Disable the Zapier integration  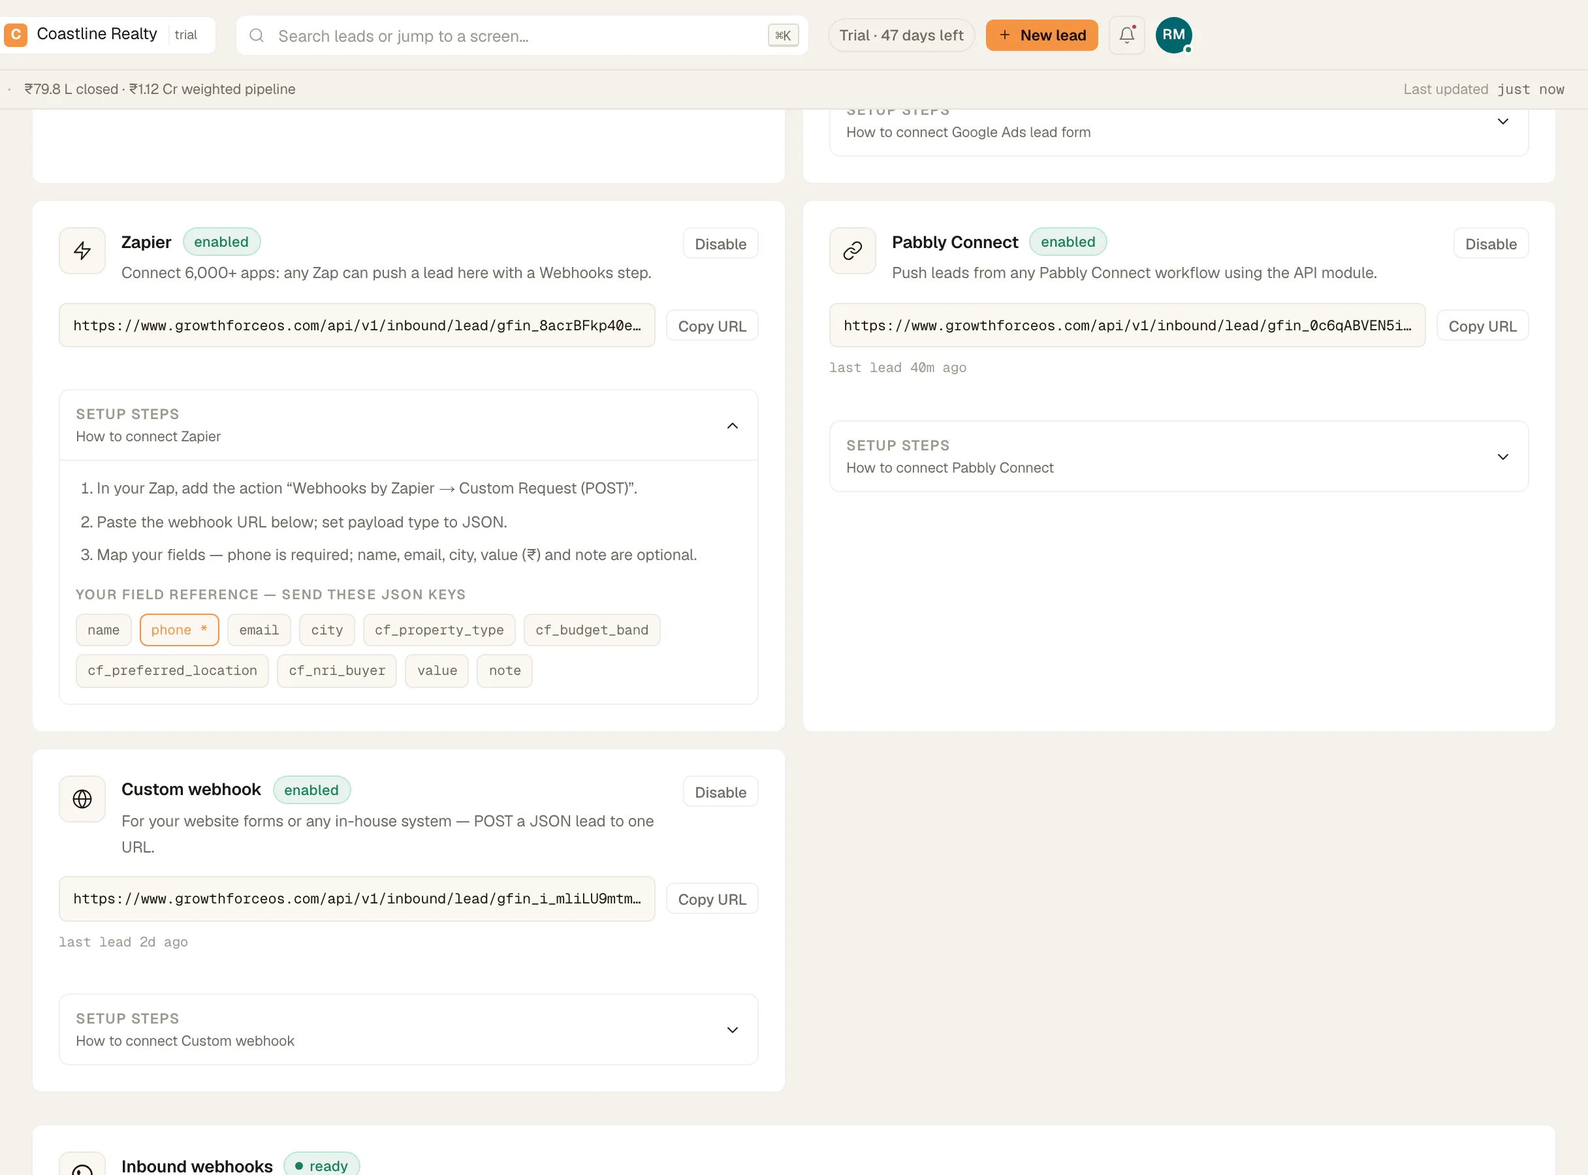[x=720, y=244]
